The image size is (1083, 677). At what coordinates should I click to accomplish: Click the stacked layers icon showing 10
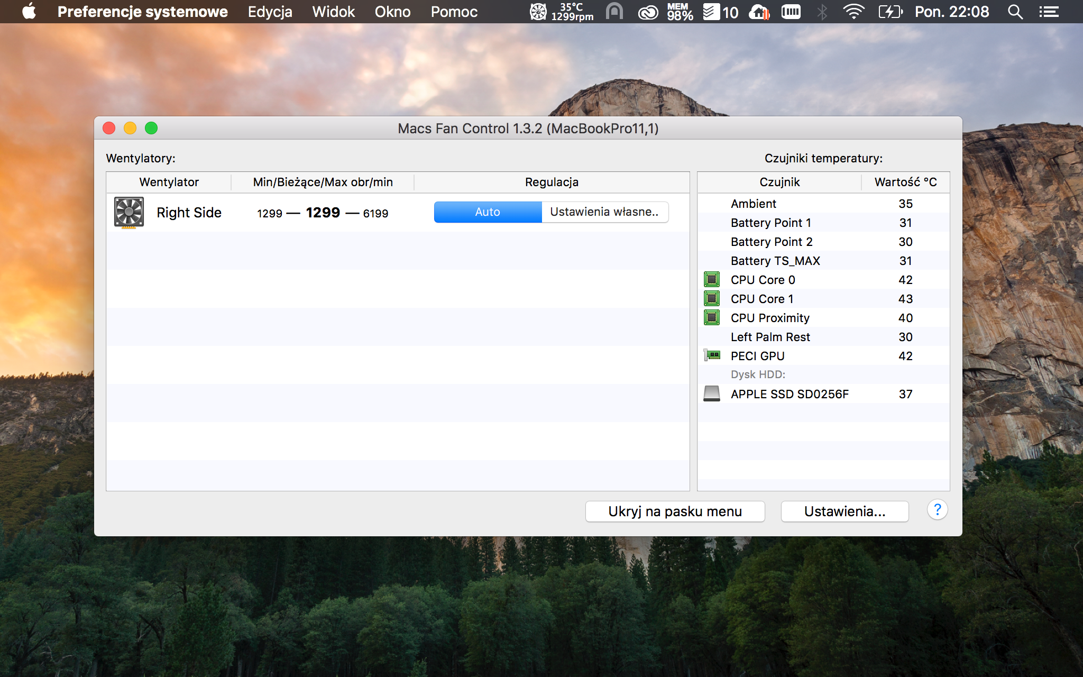point(720,12)
